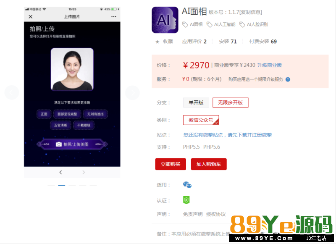
Task: Select the 微信公众号 category option
Action: click(201, 120)
